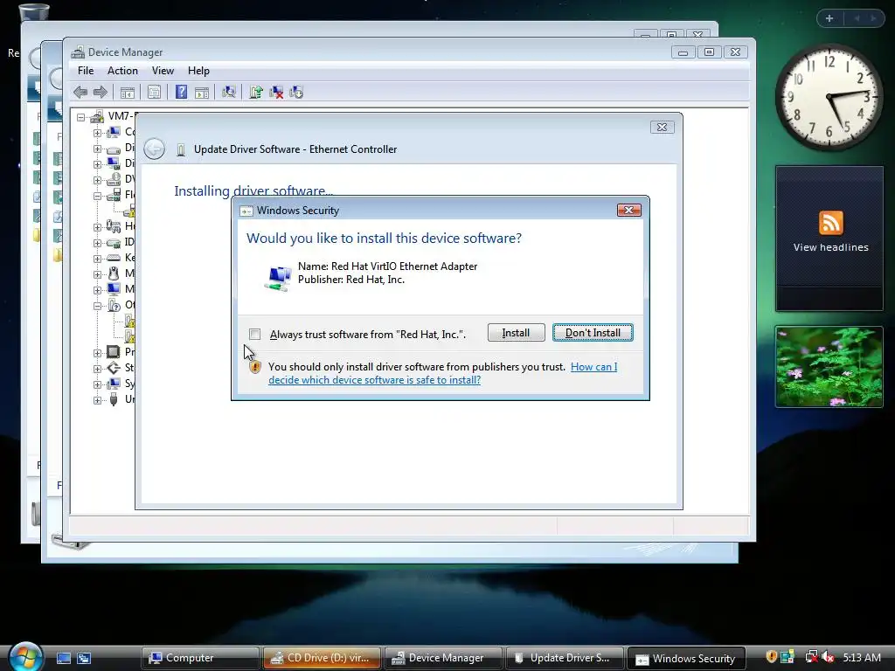Click the Install button

516,333
